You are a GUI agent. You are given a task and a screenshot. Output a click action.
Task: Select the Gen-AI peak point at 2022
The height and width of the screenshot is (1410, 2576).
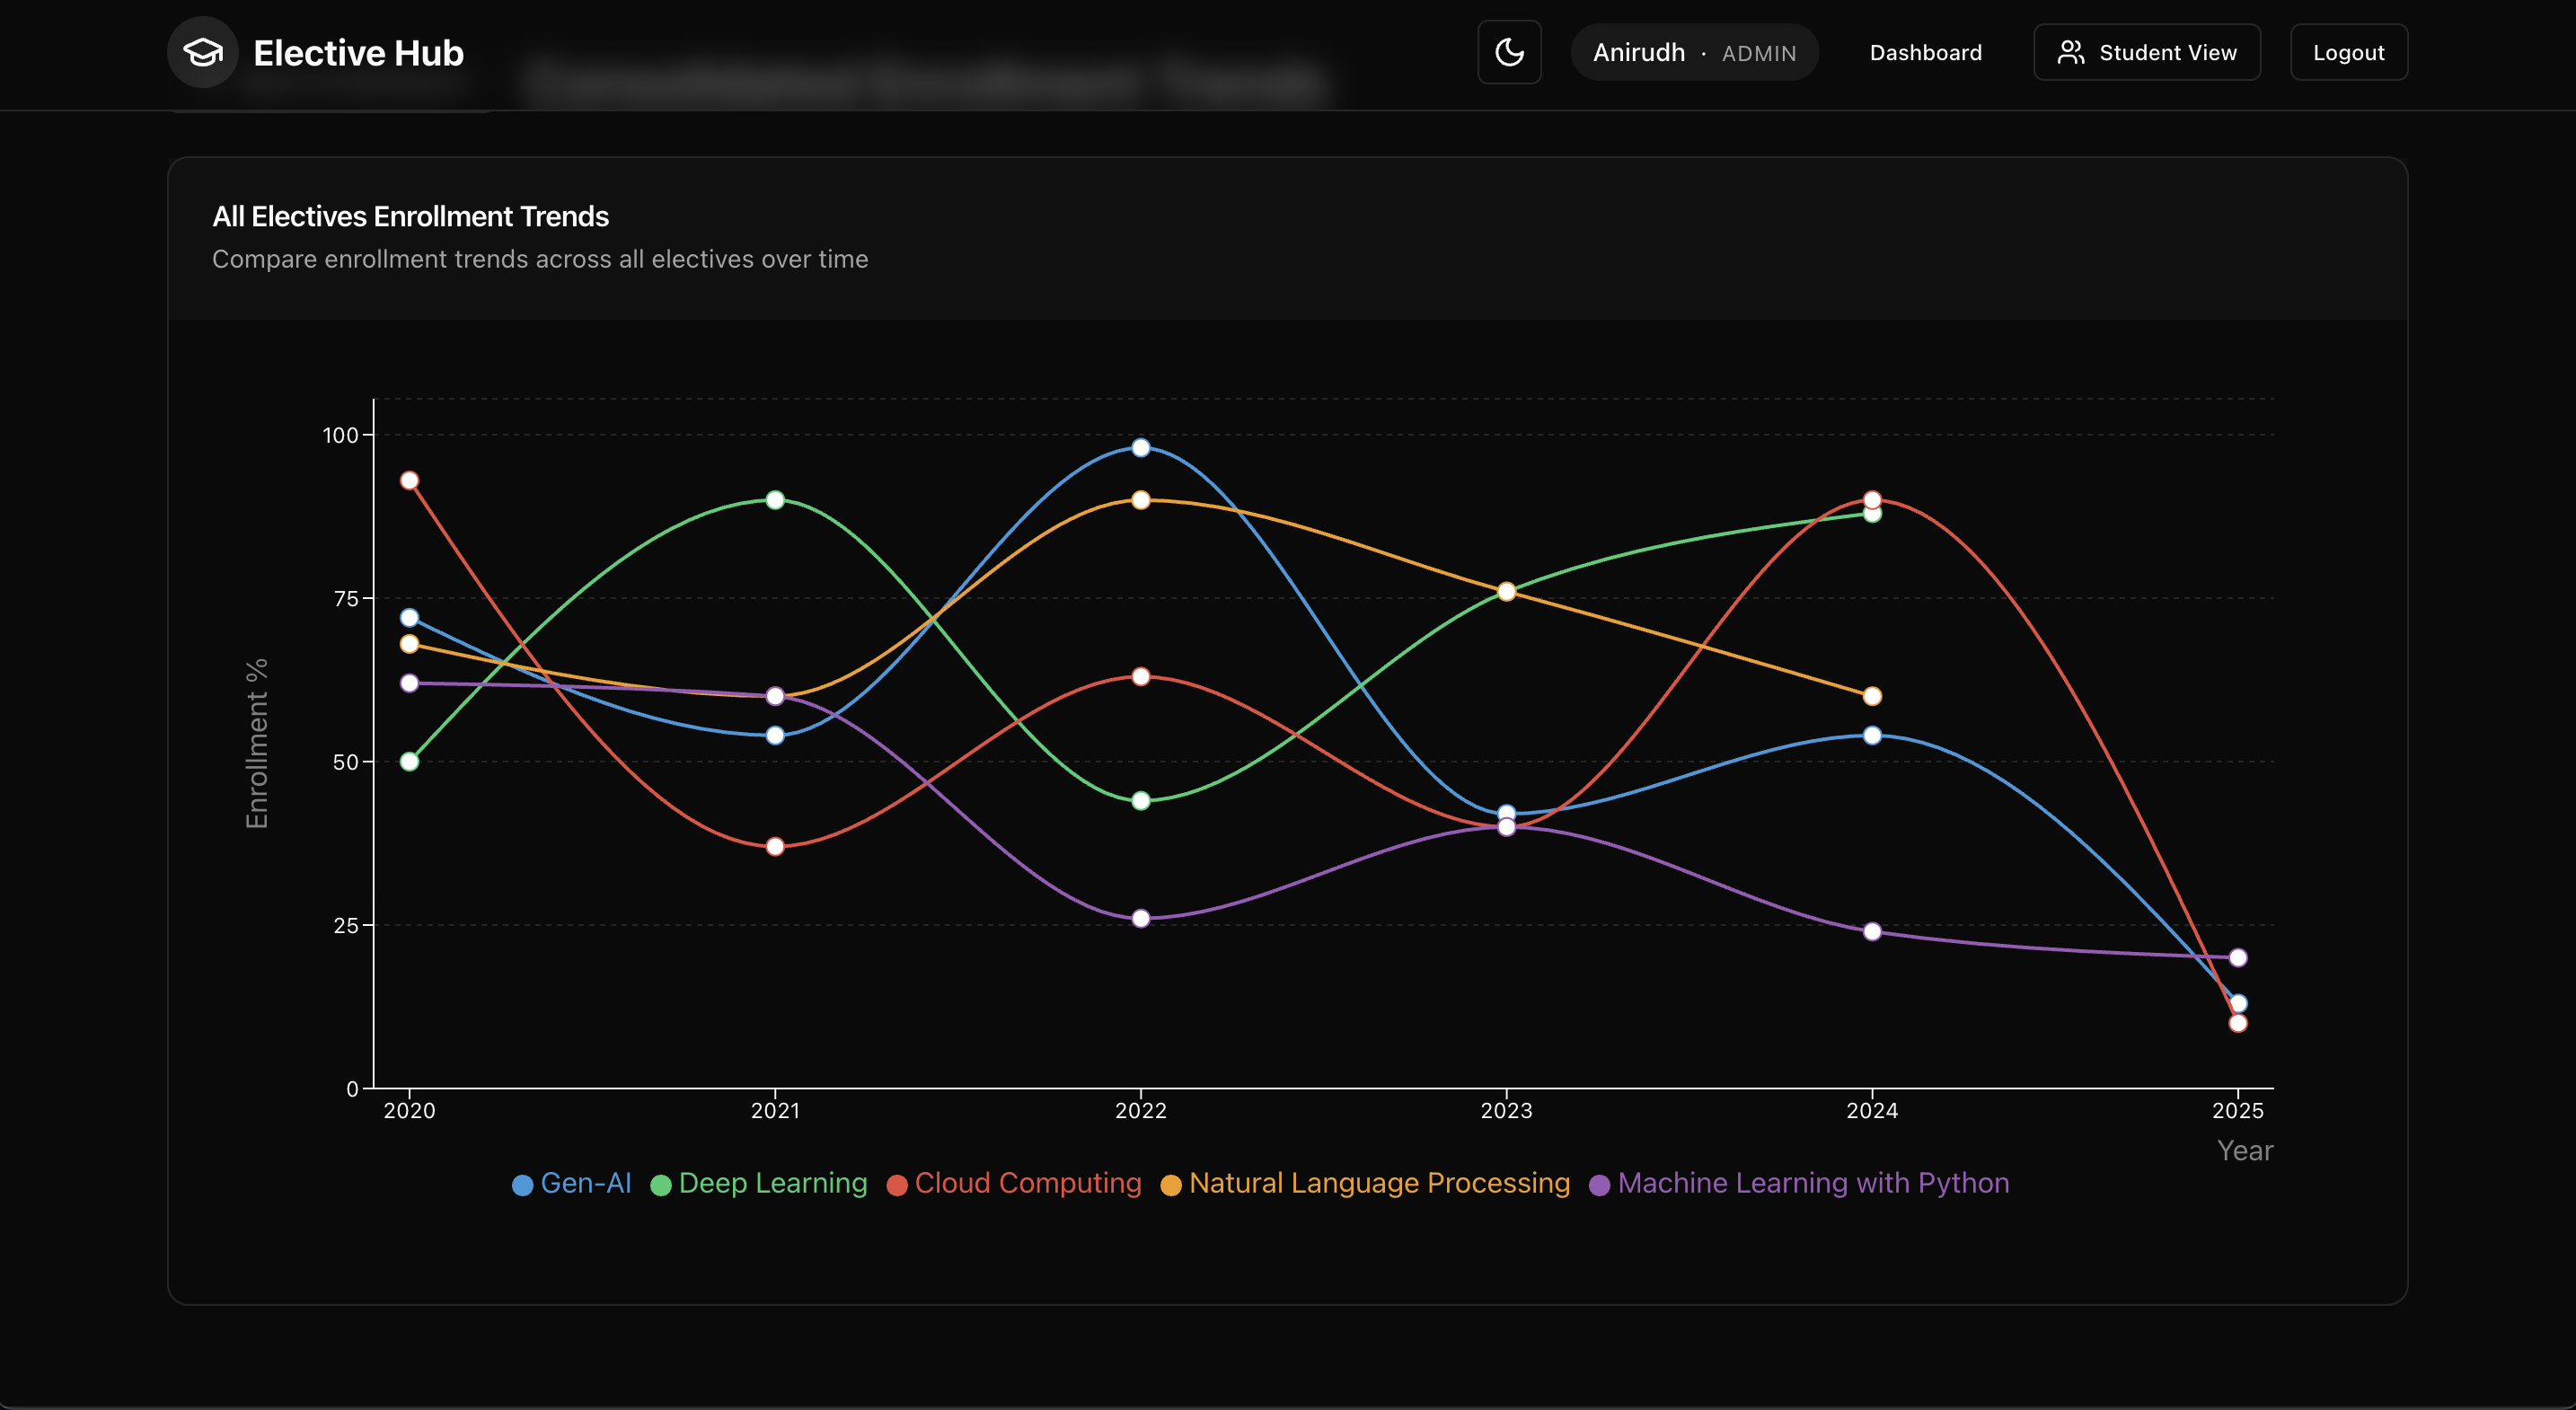(x=1141, y=448)
